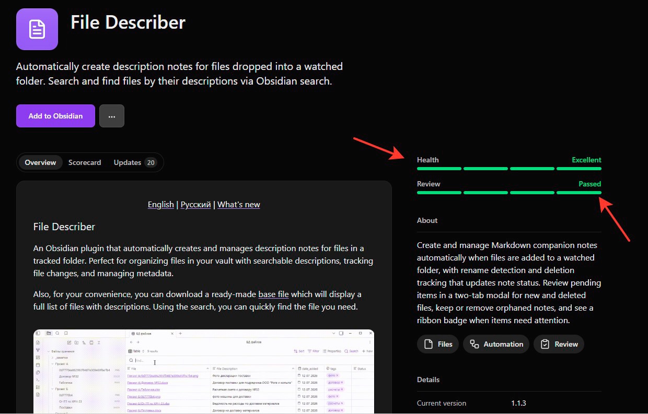This screenshot has height=414, width=648.
Task: Open the Русский readme link
Action: point(195,205)
